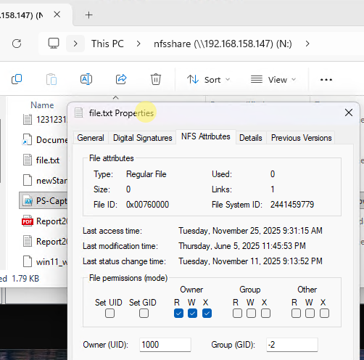Click the Last access time value
The width and height of the screenshot is (364, 360).
pyautogui.click(x=250, y=231)
